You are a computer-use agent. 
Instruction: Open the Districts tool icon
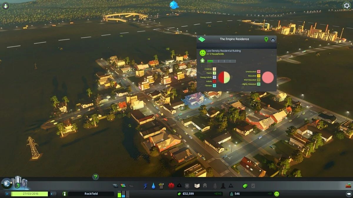point(131,186)
